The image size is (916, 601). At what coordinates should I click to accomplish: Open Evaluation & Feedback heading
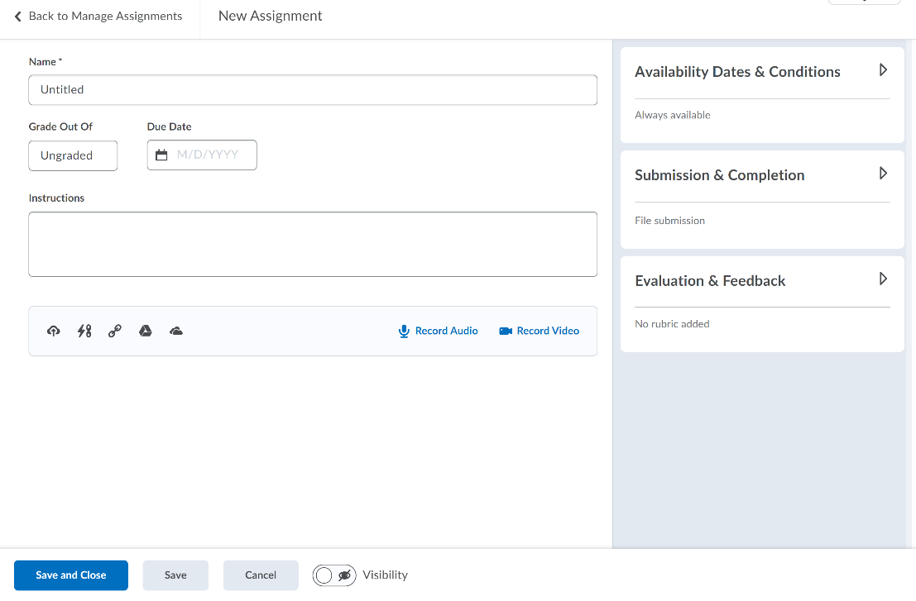[710, 281]
